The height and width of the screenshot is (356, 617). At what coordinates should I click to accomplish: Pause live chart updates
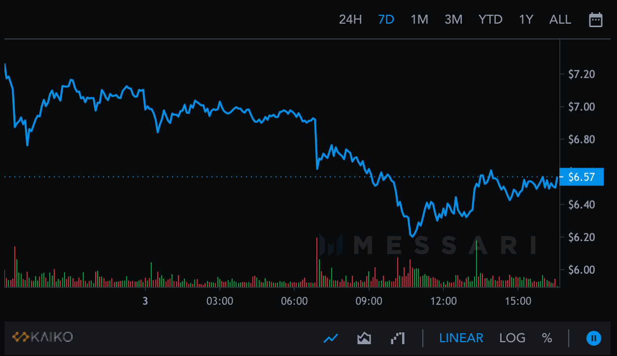[594, 338]
